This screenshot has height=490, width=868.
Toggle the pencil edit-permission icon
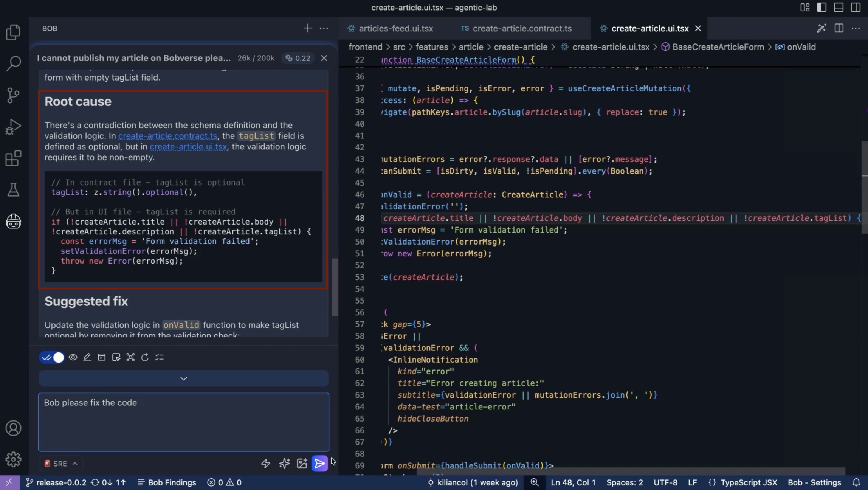[x=87, y=357]
